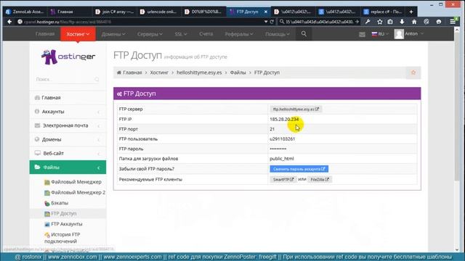Open the Anton account dropdown
Viewport: 465px width, 261px height.
coord(414,34)
